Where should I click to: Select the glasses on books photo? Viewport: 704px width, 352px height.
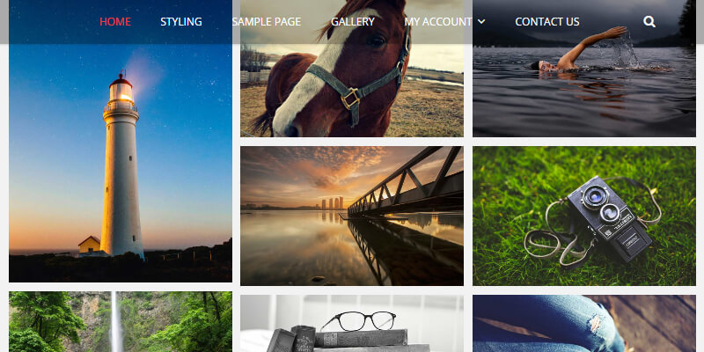click(351, 323)
